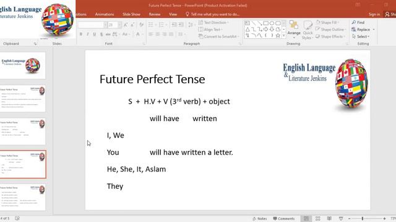Image resolution: width=396 pixels, height=222 pixels.
Task: Open the Font dialog launcher
Action: click(144, 44)
